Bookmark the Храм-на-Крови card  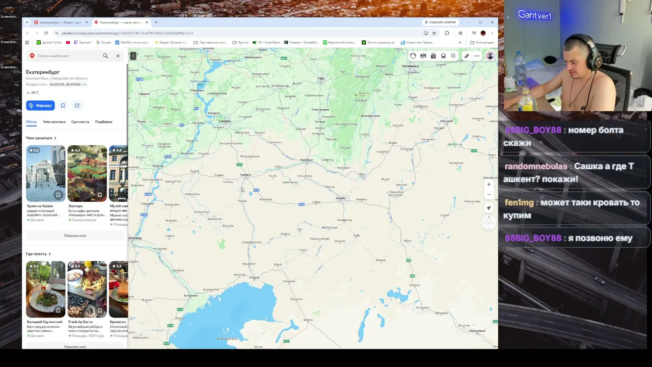click(x=58, y=195)
